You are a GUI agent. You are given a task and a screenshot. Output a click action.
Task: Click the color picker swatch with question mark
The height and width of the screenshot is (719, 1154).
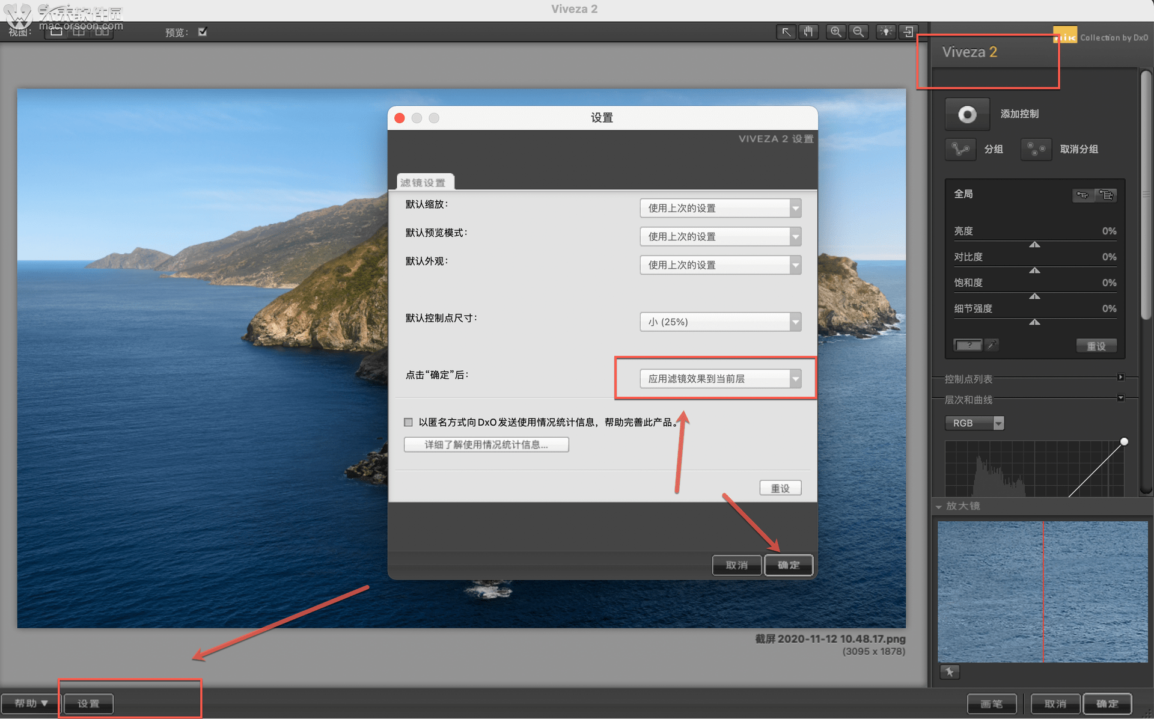click(968, 345)
